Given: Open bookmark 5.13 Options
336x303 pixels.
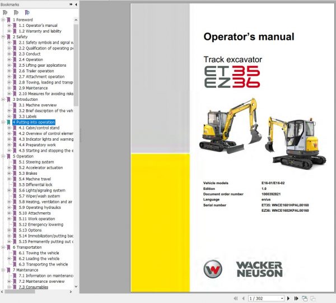Looking at the screenshot, I should (x=30, y=230).
